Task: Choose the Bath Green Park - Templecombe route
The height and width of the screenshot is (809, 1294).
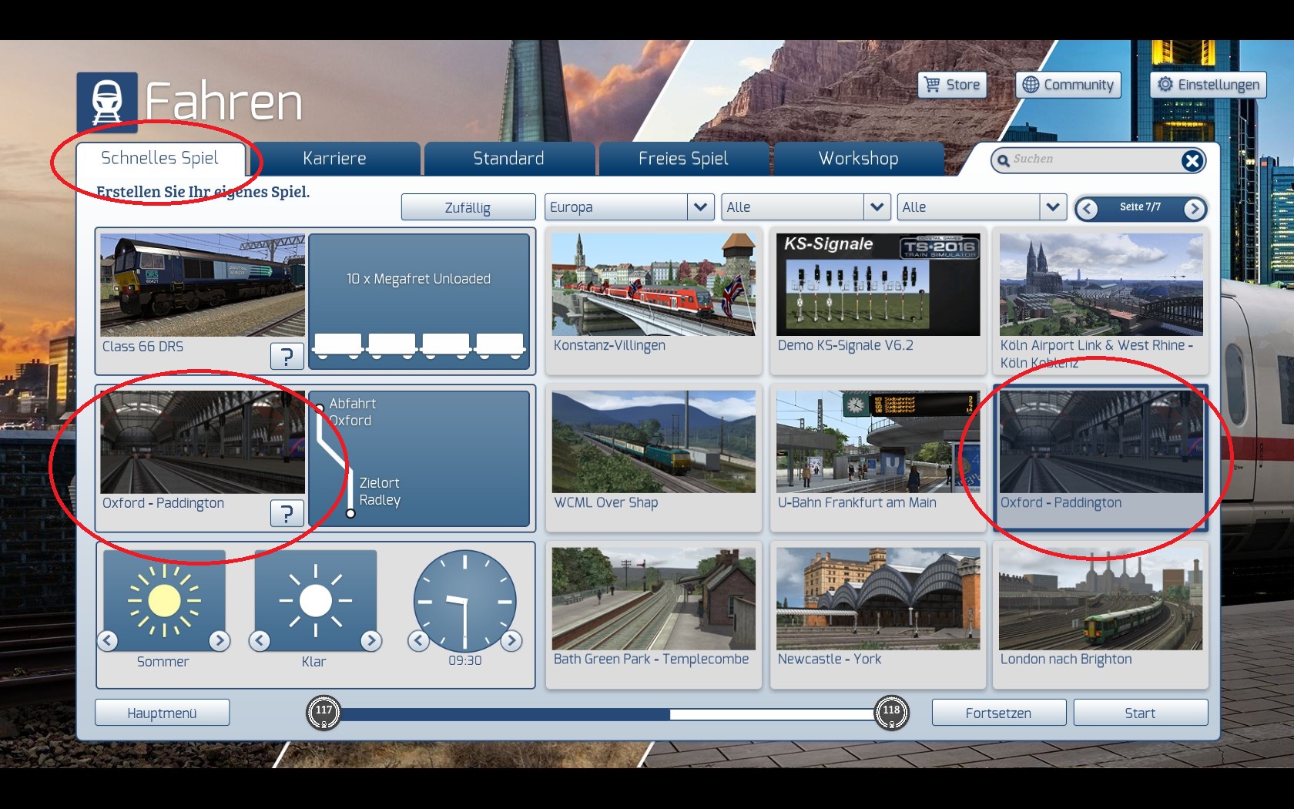Action: 654,614
